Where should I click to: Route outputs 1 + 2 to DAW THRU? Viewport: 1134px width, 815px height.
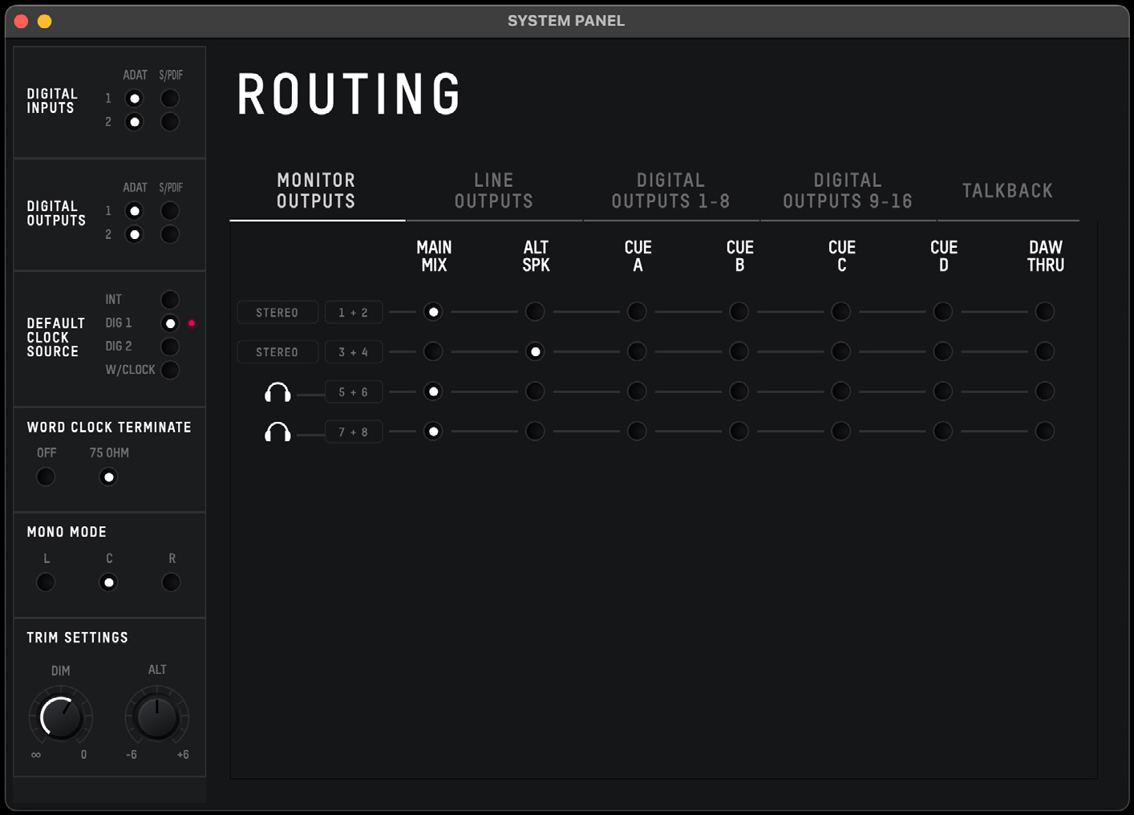pos(1045,311)
